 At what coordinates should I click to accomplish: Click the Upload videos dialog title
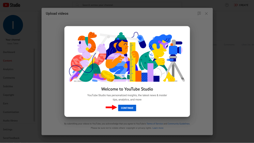[x=57, y=14]
